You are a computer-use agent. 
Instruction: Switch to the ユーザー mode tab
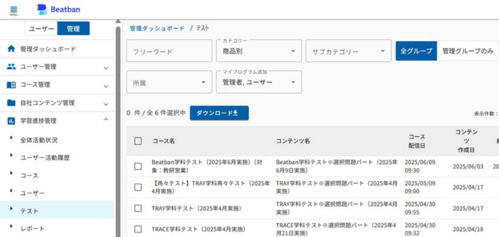(x=41, y=29)
